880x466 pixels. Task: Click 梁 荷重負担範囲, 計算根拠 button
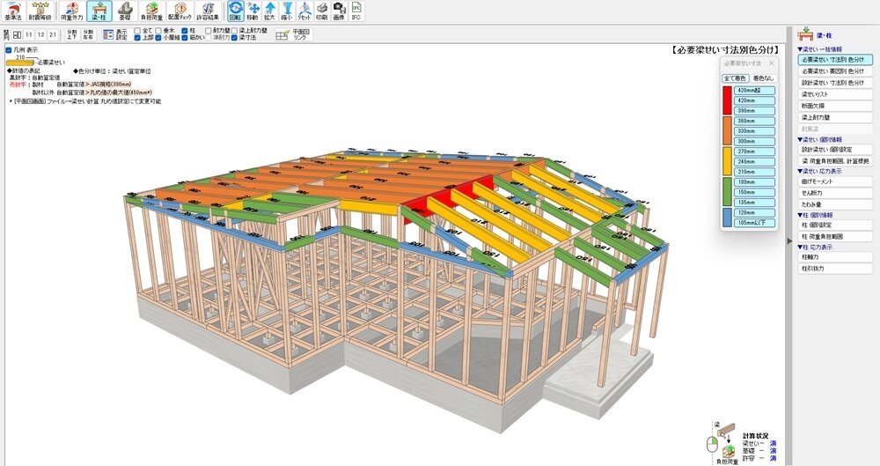tap(835, 161)
